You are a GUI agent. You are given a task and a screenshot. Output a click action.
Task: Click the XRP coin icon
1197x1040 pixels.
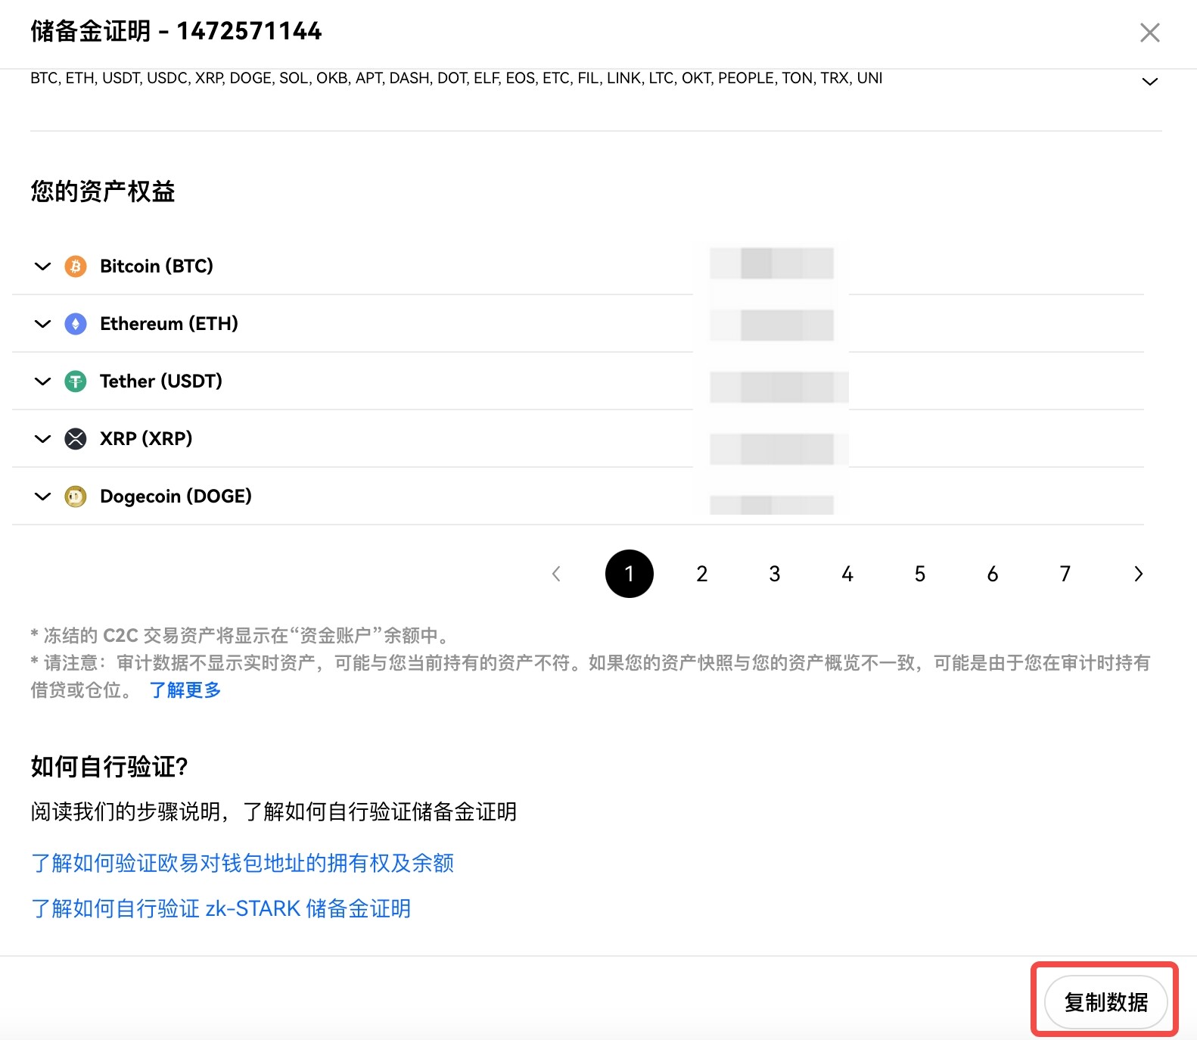pos(75,439)
